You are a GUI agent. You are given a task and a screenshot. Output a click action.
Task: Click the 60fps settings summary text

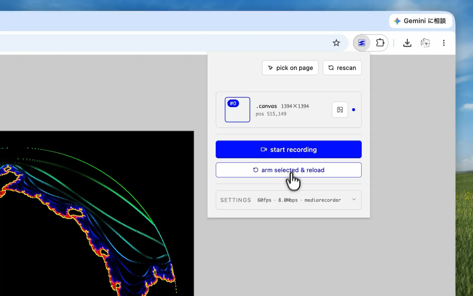(299, 200)
